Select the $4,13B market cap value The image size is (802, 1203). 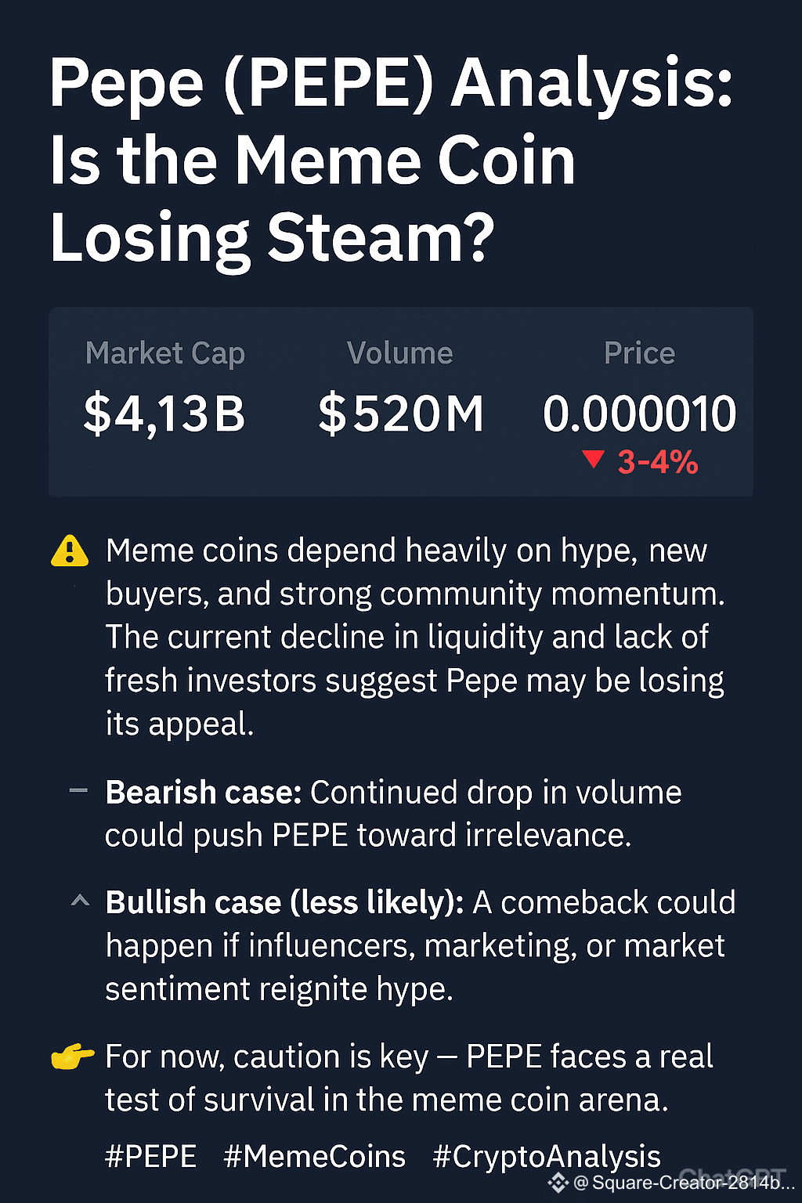(164, 414)
